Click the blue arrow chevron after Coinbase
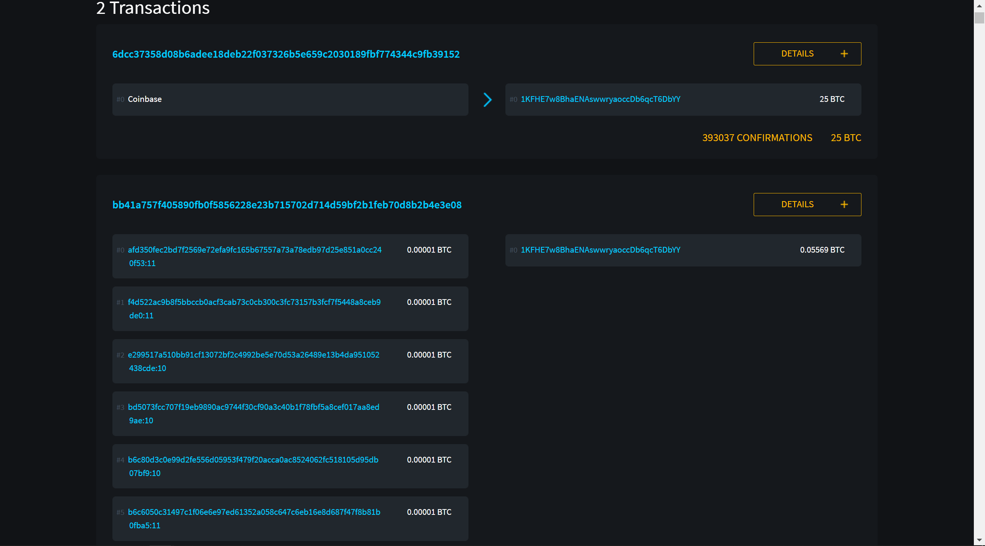985x546 pixels. click(487, 100)
